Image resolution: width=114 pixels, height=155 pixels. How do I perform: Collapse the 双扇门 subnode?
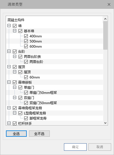15,98
